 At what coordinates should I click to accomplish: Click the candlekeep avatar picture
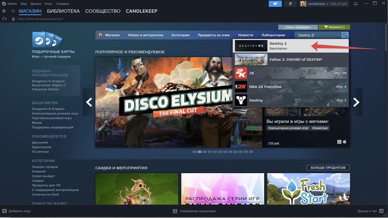point(303,4)
